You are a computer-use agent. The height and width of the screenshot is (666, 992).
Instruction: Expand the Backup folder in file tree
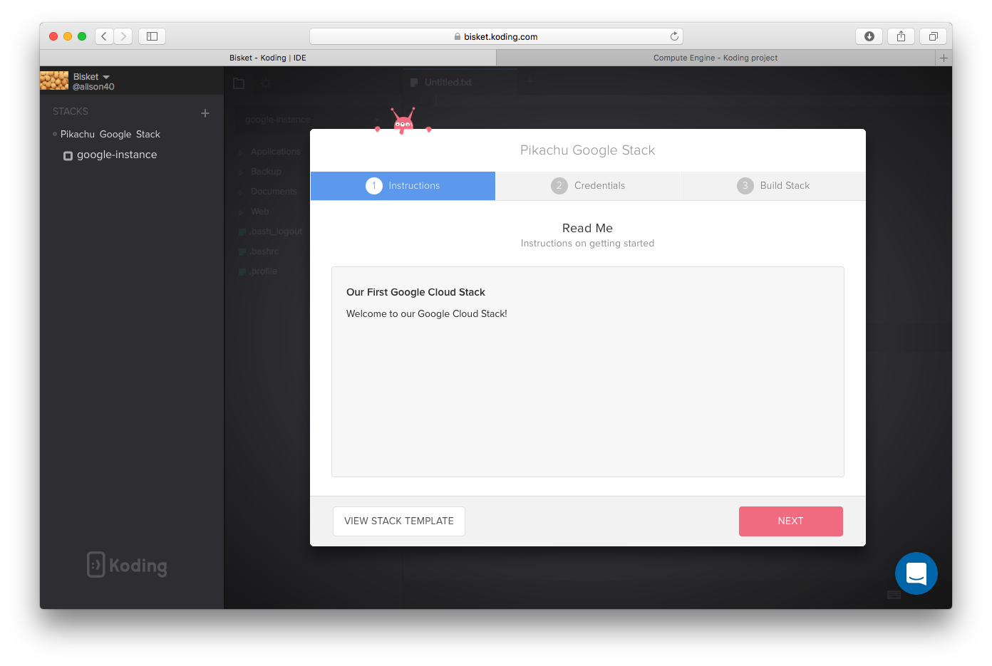(242, 172)
